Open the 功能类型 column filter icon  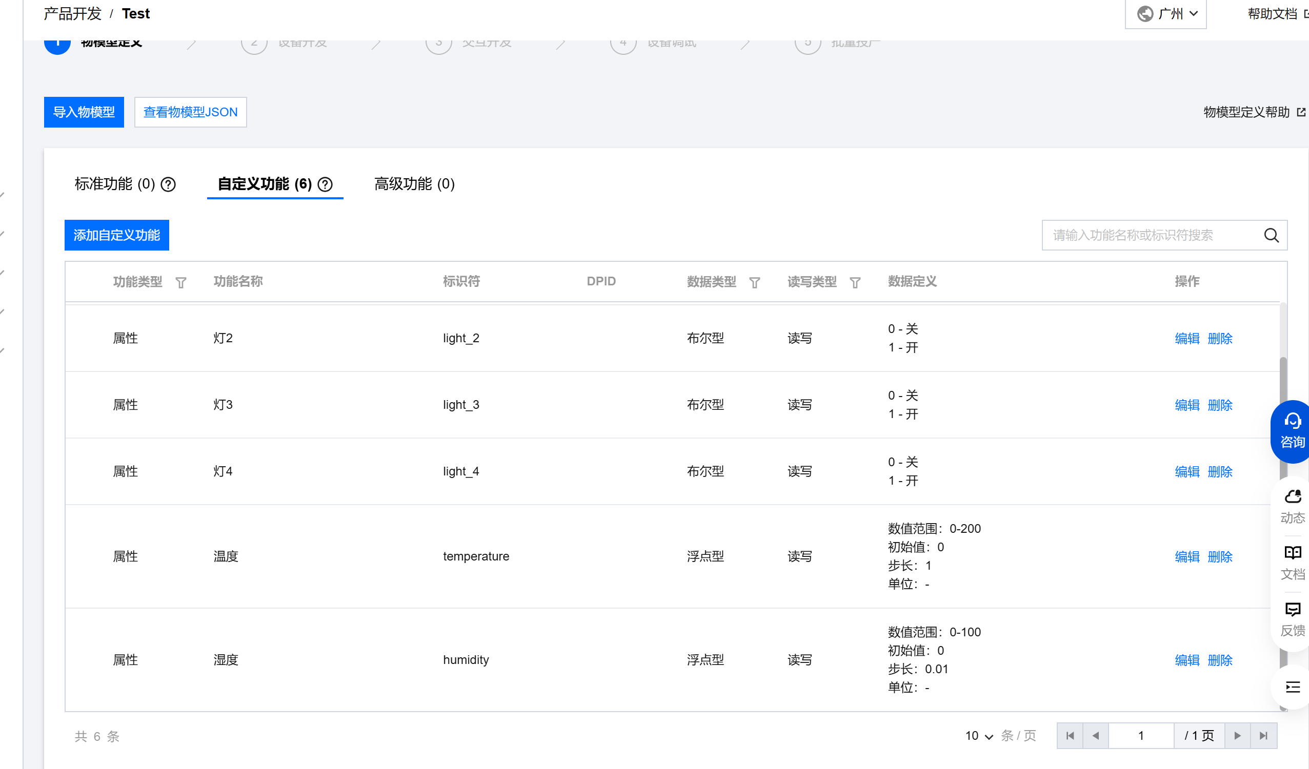click(181, 283)
